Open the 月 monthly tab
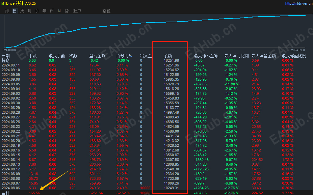313x195 pixels. (x=29, y=11)
